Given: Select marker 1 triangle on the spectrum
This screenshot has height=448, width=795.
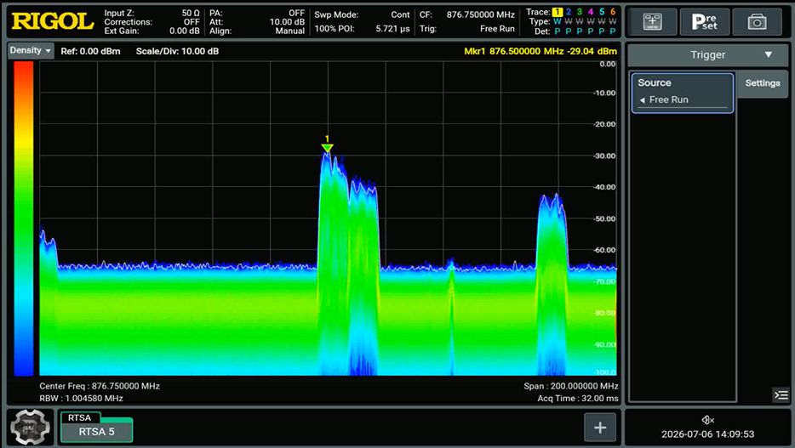Looking at the screenshot, I should tap(327, 147).
